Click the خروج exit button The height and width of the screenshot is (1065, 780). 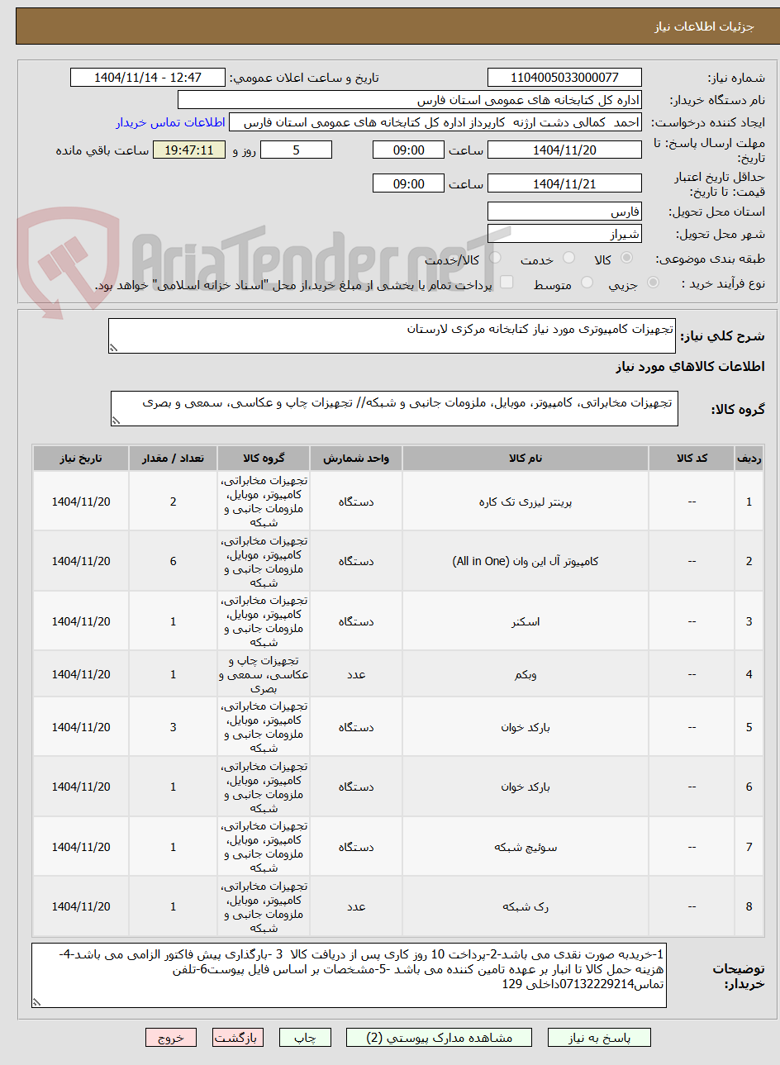coord(171,1038)
